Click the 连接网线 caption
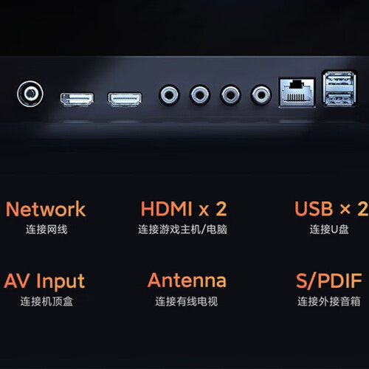 [46, 230]
